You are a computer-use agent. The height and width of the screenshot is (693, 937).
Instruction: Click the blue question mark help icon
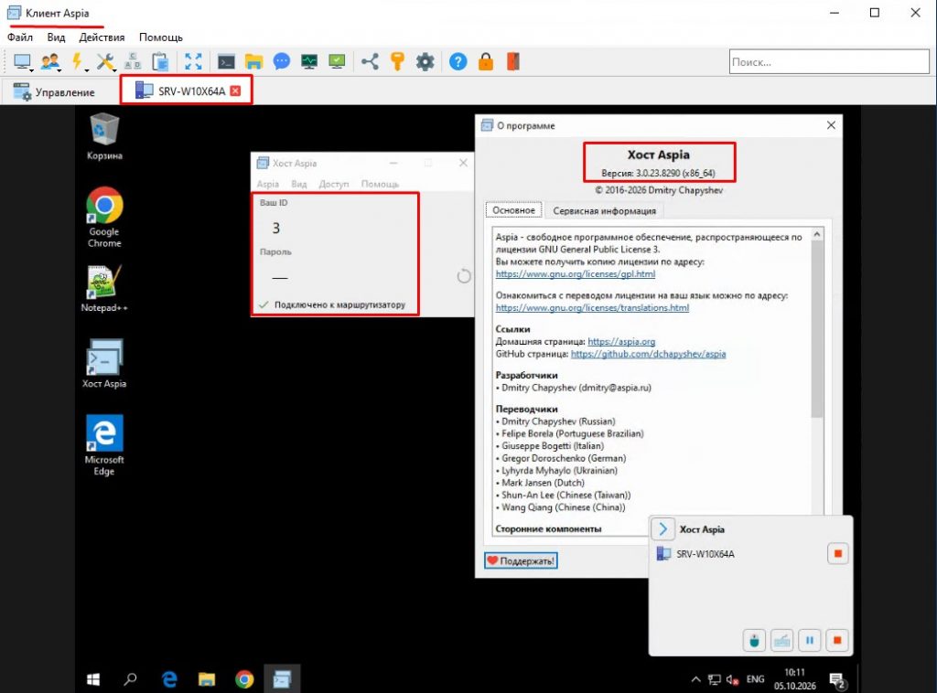coord(458,61)
